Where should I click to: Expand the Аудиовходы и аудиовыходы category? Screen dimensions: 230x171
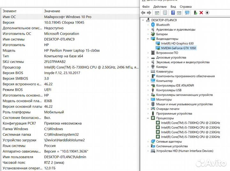coord(148,29)
